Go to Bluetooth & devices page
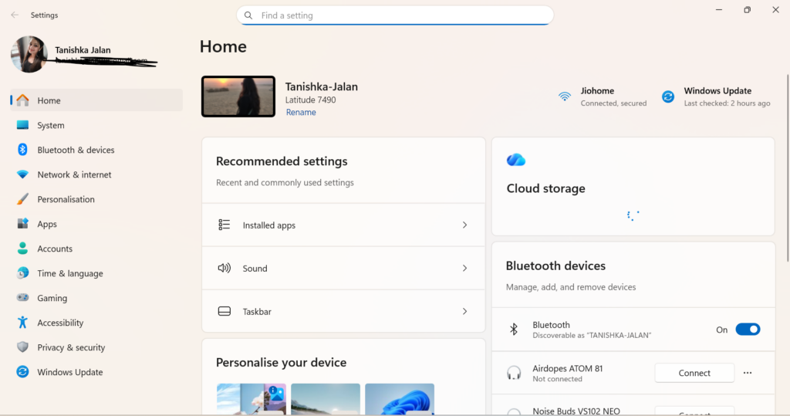The height and width of the screenshot is (416, 790). [x=96, y=150]
